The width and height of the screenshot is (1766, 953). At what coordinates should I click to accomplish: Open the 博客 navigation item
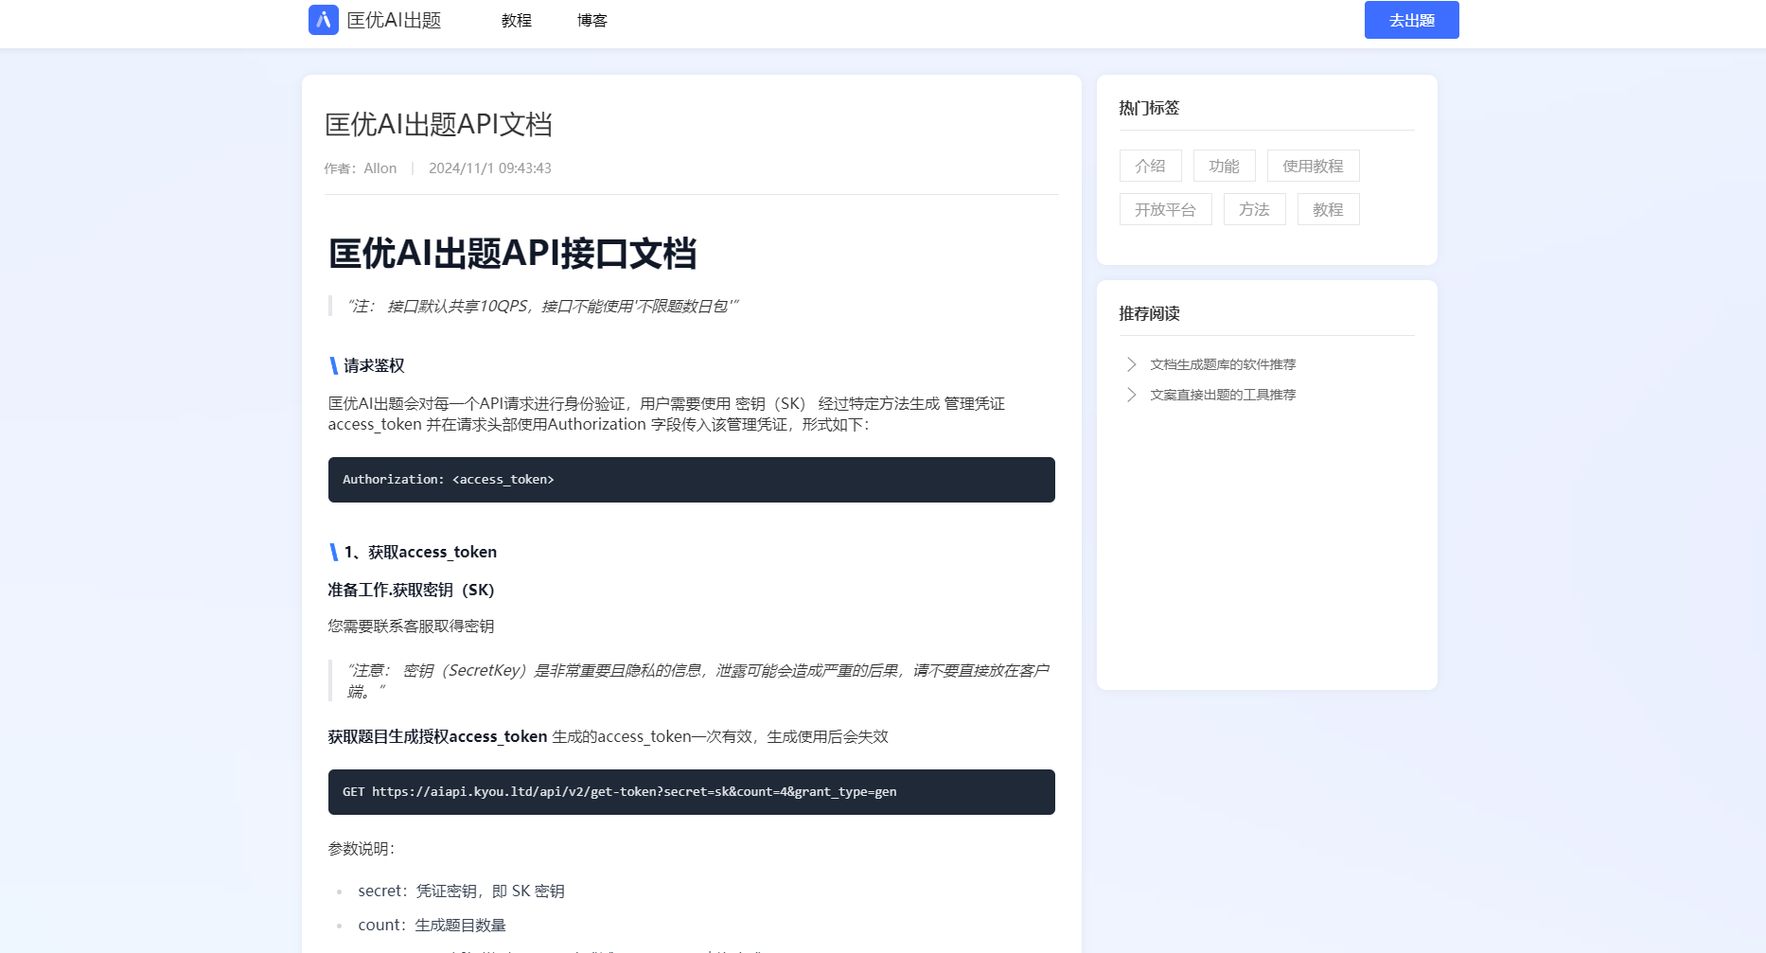point(592,21)
